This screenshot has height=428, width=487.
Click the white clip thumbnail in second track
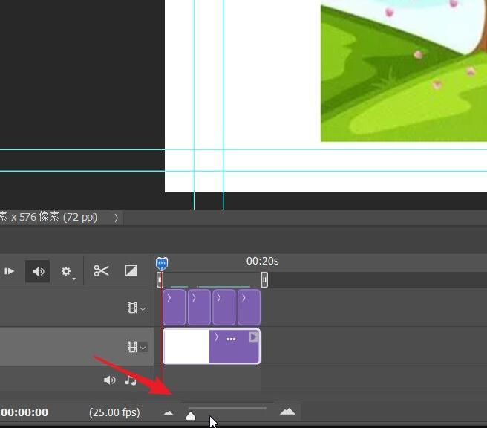click(186, 347)
